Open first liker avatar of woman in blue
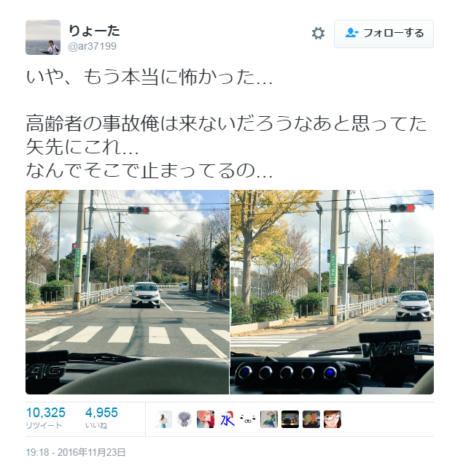This screenshot has height=466, width=463. click(163, 419)
